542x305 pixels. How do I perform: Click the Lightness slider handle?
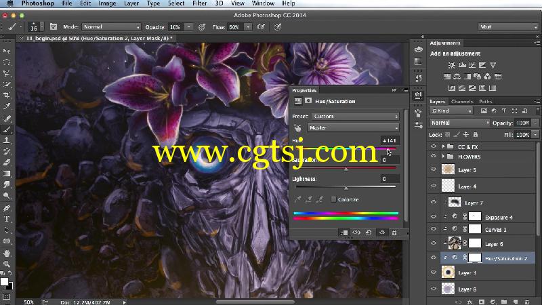[x=346, y=188]
